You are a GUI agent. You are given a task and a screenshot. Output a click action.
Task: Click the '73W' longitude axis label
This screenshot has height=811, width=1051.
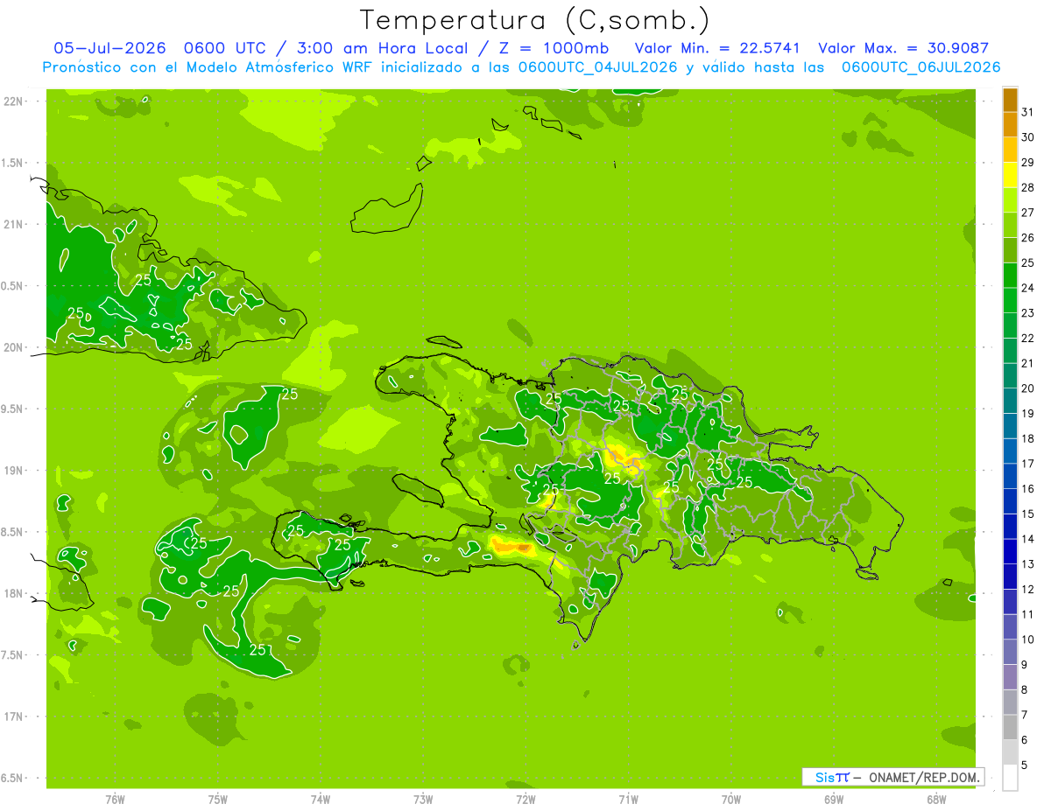click(423, 800)
